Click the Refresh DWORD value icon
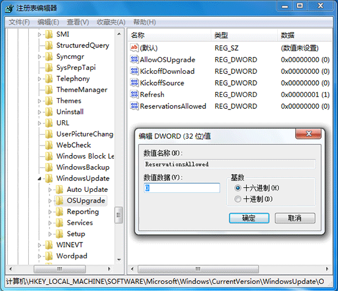Image resolution: width=338 pixels, height=291 pixels. (134, 94)
